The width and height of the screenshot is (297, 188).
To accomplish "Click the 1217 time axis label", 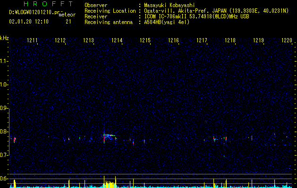I will [x=202, y=40].
